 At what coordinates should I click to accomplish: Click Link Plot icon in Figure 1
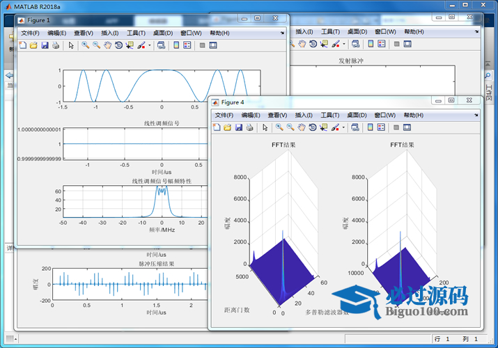pos(161,45)
